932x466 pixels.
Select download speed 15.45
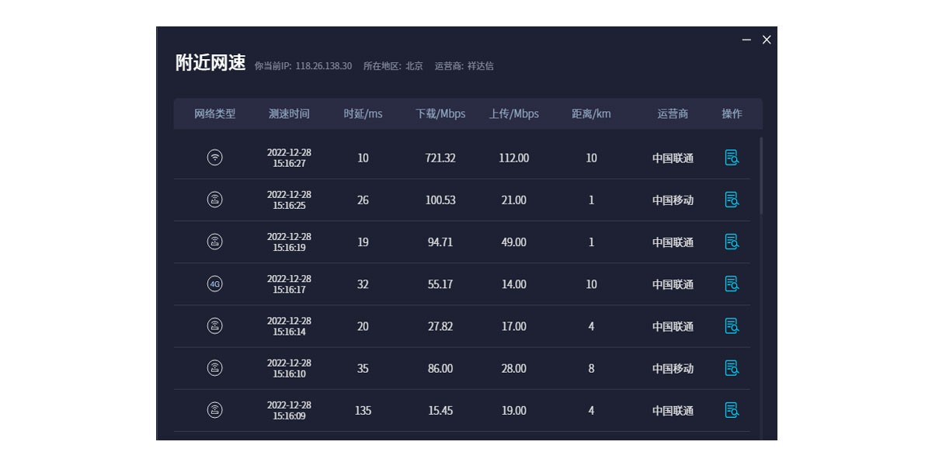tap(440, 409)
